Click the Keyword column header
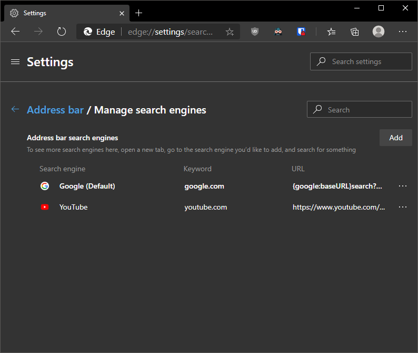 coord(197,169)
